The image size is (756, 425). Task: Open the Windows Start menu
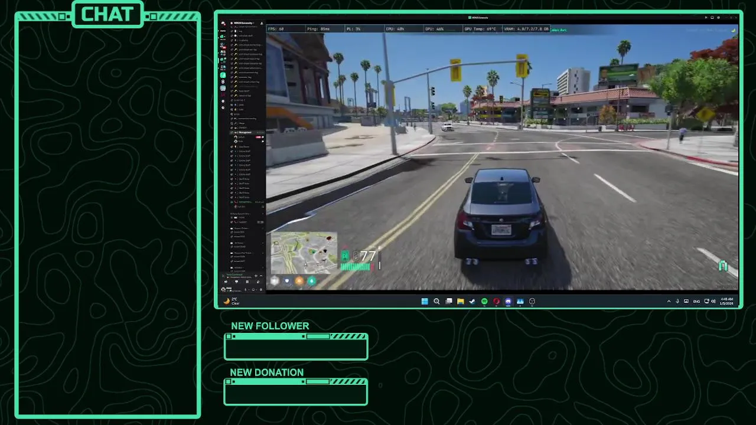point(425,301)
